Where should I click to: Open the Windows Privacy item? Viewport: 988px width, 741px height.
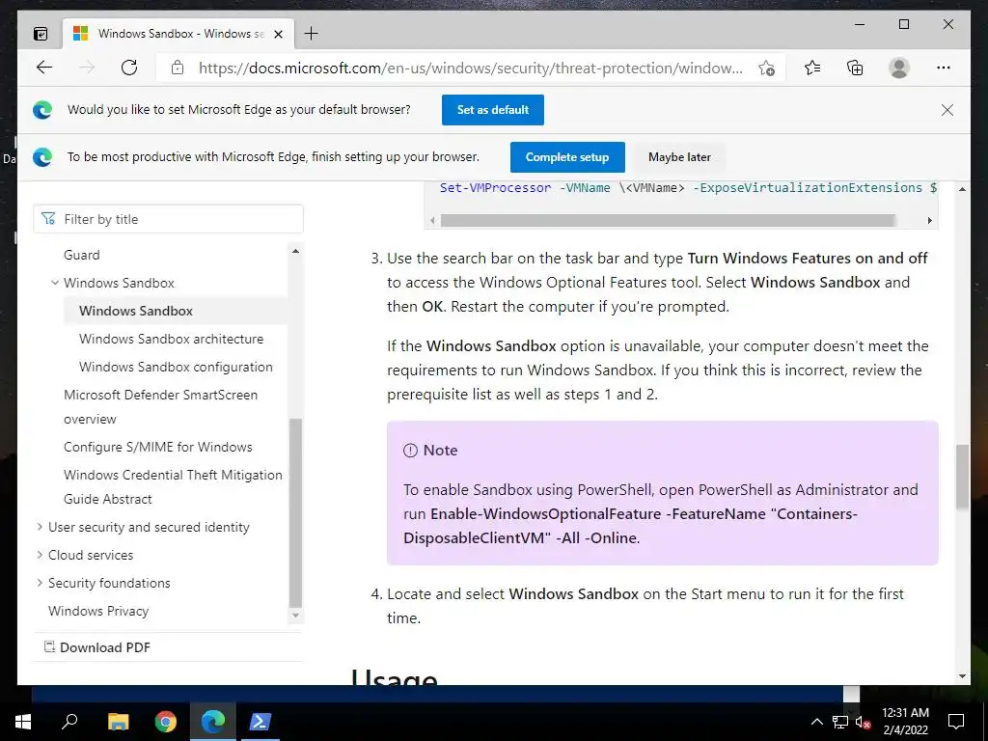(98, 611)
